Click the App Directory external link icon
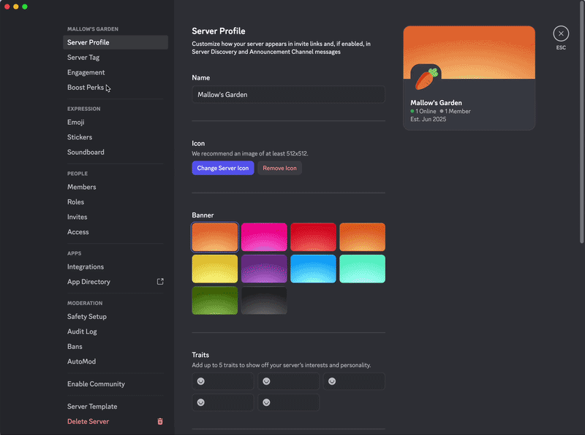 (160, 282)
